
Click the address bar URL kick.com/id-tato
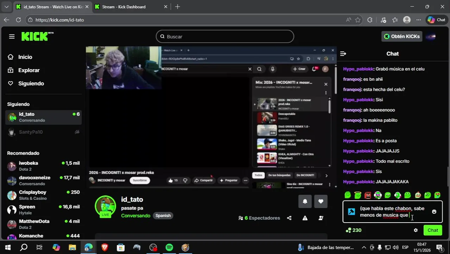pos(60,20)
